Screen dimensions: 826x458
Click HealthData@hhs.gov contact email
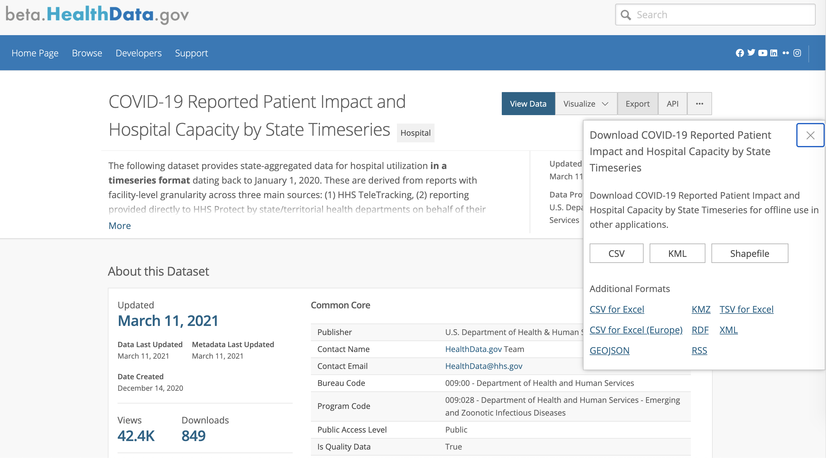484,366
